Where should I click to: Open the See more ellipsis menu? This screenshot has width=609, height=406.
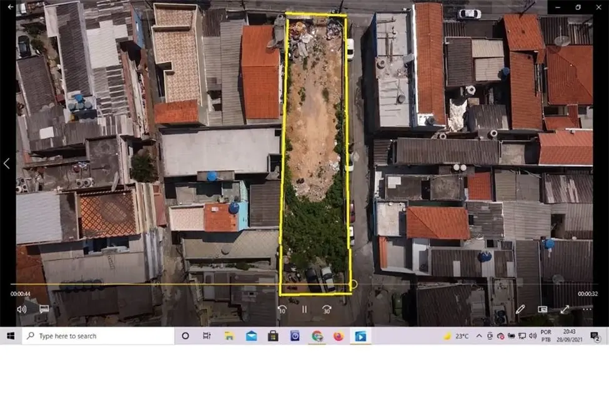(x=586, y=309)
